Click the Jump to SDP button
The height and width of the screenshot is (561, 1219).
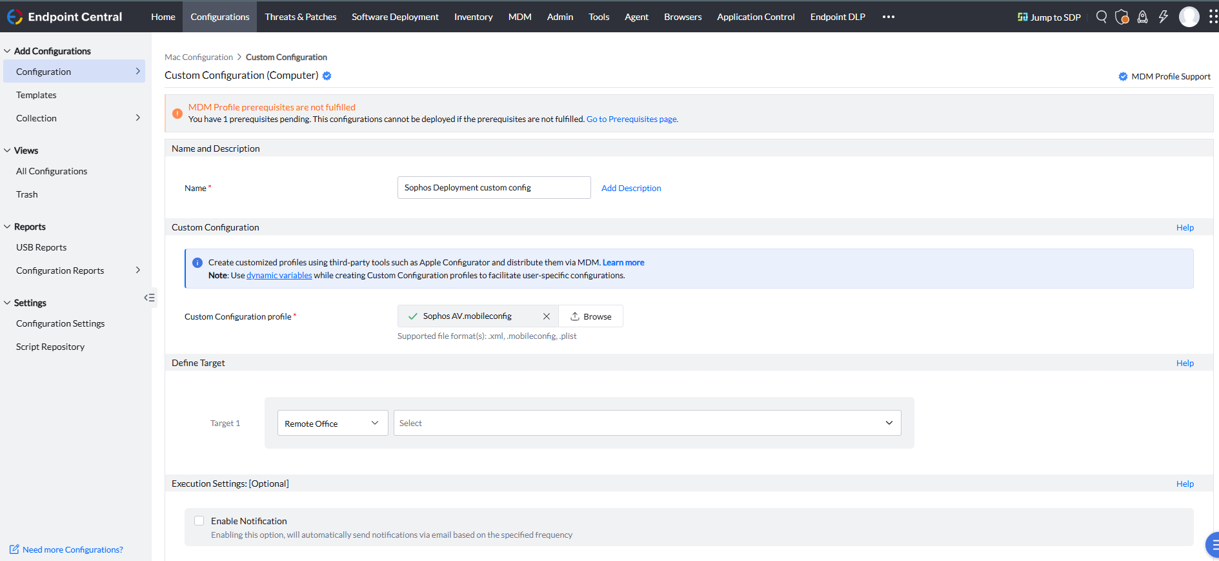click(1049, 17)
